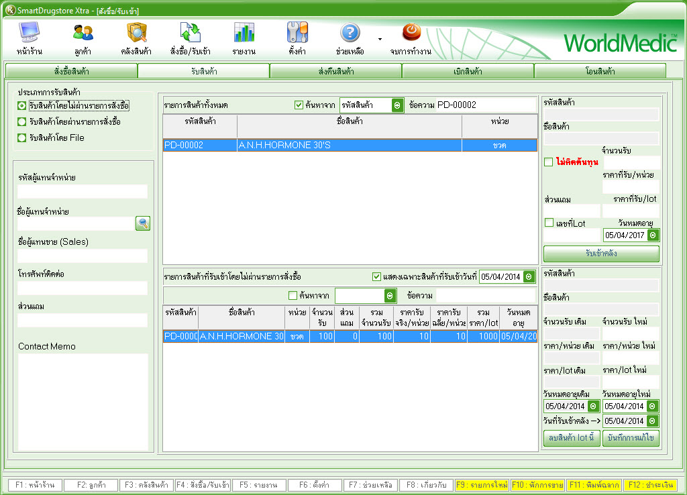
Task: Expand the รหัสสินค้า search-by dropdown
Action: pyautogui.click(x=397, y=105)
